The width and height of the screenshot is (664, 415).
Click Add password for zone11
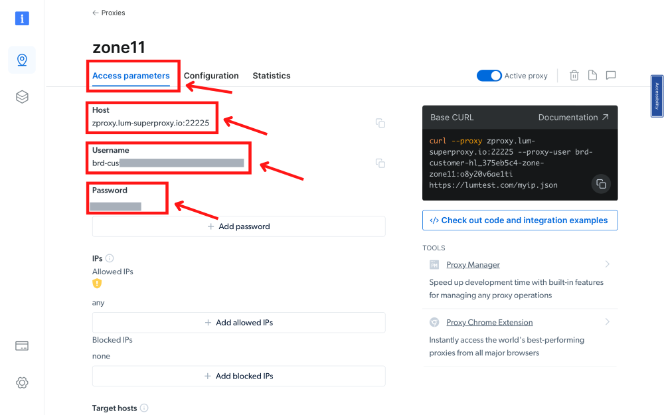point(238,226)
